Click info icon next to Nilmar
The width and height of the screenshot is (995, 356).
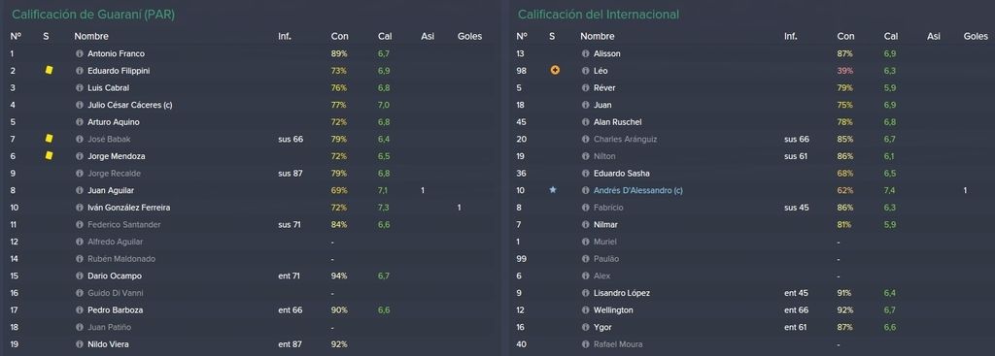click(585, 225)
